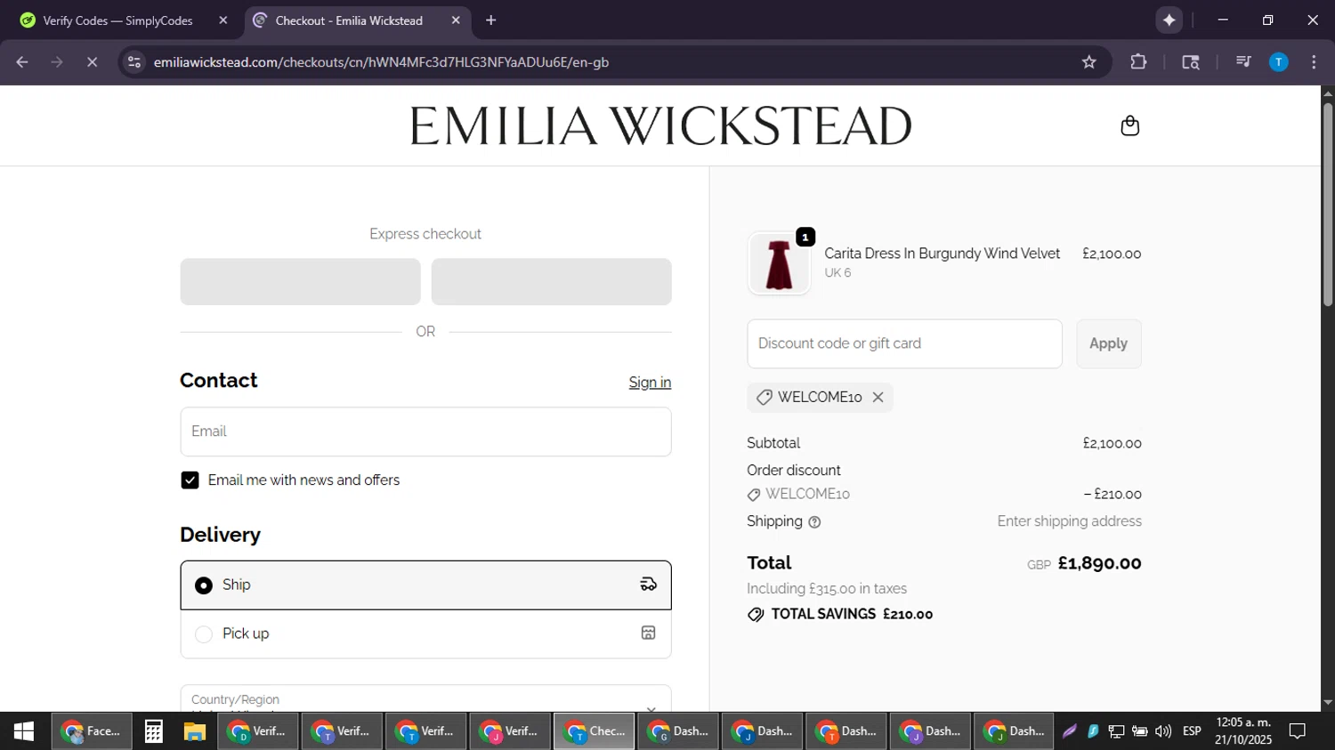The height and width of the screenshot is (750, 1335).
Task: Click the Emilia Wickstead logo
Action: [x=660, y=125]
